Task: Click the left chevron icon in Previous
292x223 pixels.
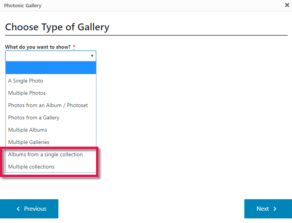Action: pyautogui.click(x=18, y=209)
